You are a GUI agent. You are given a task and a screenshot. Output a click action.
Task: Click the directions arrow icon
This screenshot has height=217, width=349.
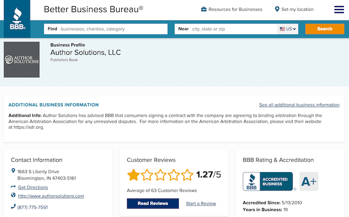(x=13, y=187)
